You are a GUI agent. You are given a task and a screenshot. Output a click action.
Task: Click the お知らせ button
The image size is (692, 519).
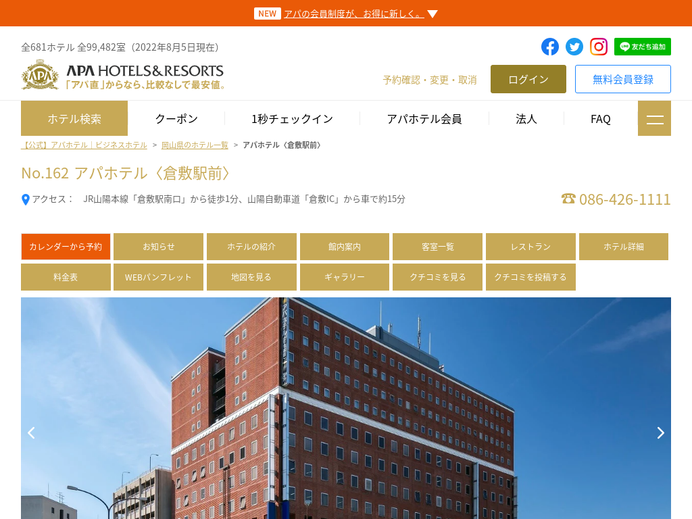(158, 247)
